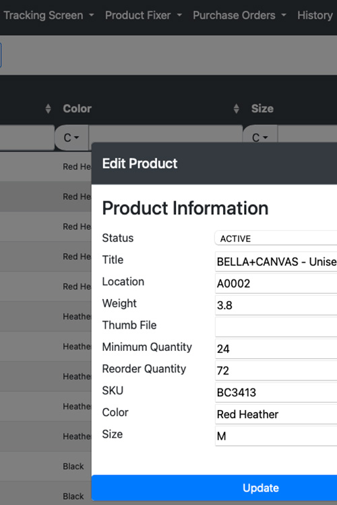Click the Weight field showing 3.8
The width and height of the screenshot is (337, 505).
[276, 305]
